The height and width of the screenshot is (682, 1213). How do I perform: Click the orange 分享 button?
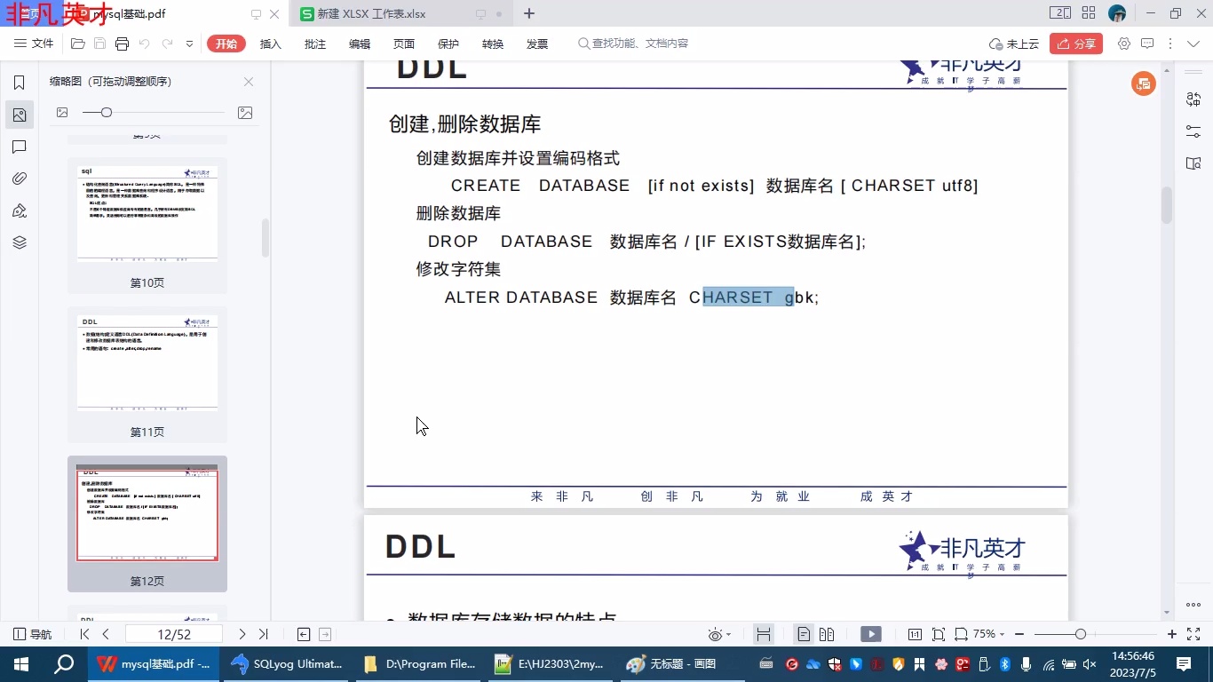click(1076, 43)
